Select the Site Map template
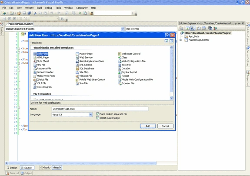The width and height of the screenshot is (250, 176). [82, 72]
